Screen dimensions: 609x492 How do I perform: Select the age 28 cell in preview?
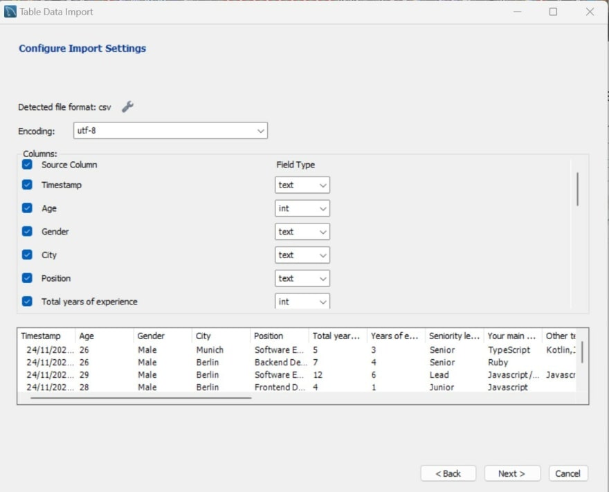point(84,387)
